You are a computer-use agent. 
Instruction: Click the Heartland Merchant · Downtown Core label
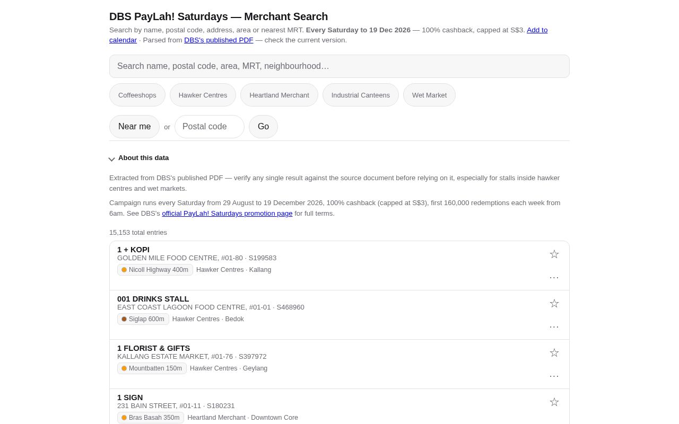coord(242,418)
